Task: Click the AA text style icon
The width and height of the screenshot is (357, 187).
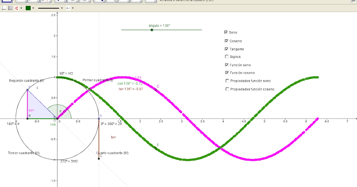Action: (x=68, y=8)
